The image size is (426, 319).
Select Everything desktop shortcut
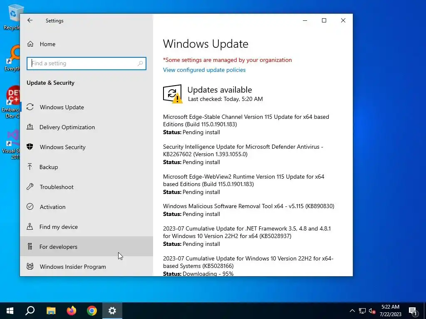[x=12, y=58]
